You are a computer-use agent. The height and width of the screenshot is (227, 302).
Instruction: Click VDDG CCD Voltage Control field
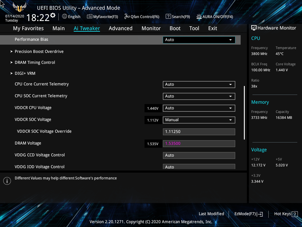click(x=199, y=155)
